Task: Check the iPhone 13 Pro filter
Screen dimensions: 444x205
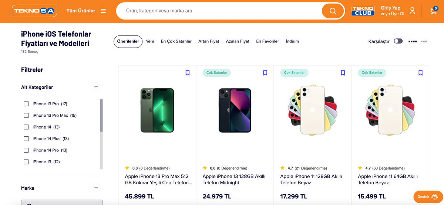Action: (26, 104)
